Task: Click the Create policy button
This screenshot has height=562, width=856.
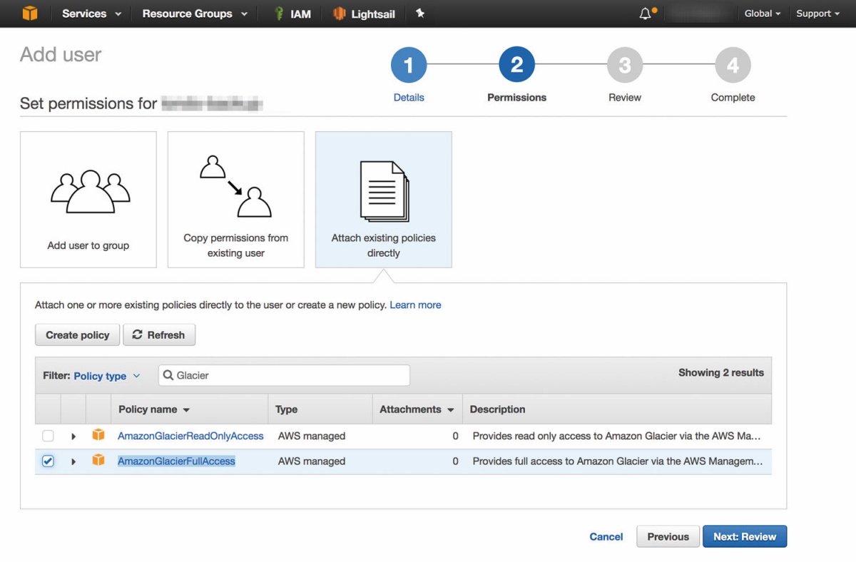Action: coord(78,334)
